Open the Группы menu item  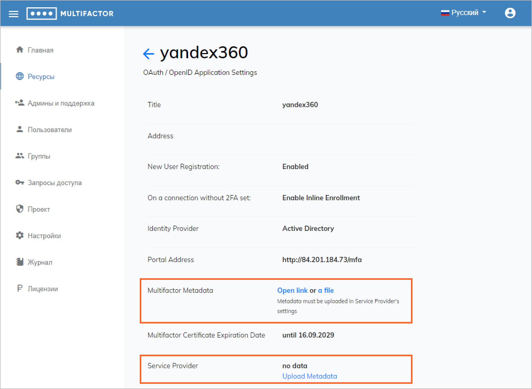tap(39, 156)
